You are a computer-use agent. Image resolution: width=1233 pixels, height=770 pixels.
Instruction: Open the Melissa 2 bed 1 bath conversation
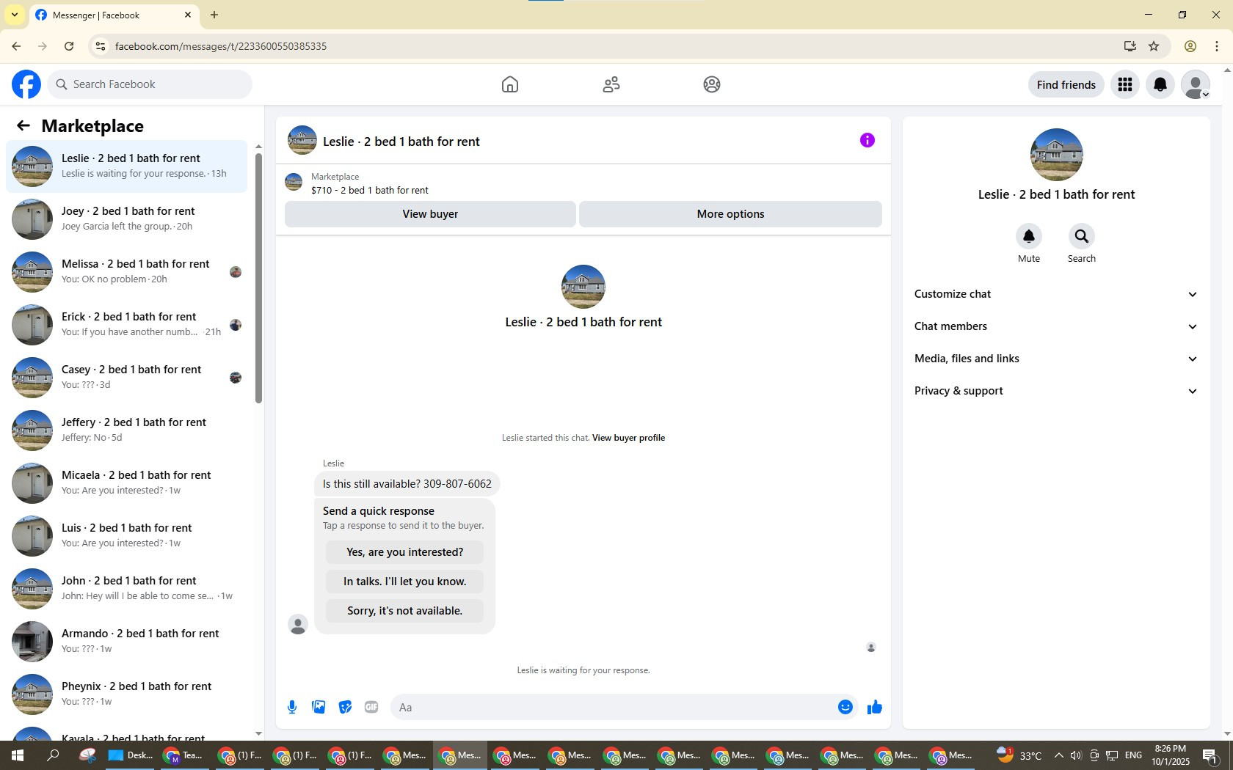point(128,272)
